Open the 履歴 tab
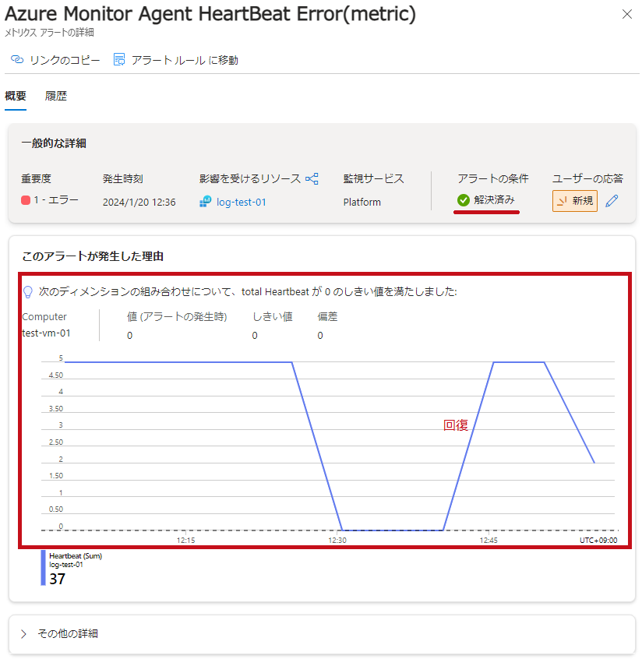Image resolution: width=642 pixels, height=659 pixels. [56, 96]
